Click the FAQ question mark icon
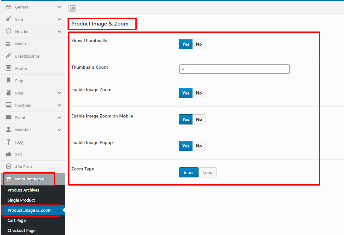 (x=9, y=142)
